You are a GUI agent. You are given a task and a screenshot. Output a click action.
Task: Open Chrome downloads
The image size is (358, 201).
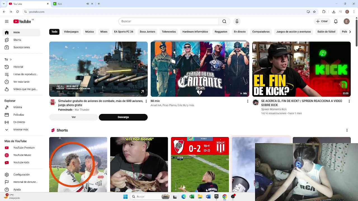(334, 12)
